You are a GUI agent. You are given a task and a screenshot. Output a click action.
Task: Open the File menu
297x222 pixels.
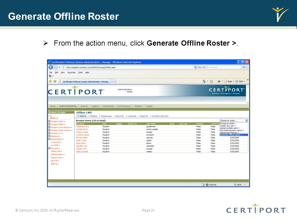tap(51, 72)
